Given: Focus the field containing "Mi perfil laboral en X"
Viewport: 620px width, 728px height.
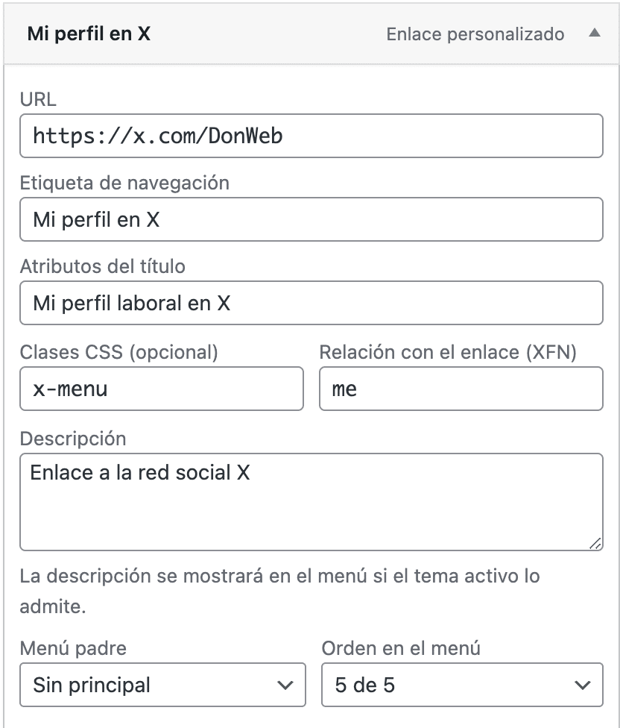Looking at the screenshot, I should coord(311,303).
